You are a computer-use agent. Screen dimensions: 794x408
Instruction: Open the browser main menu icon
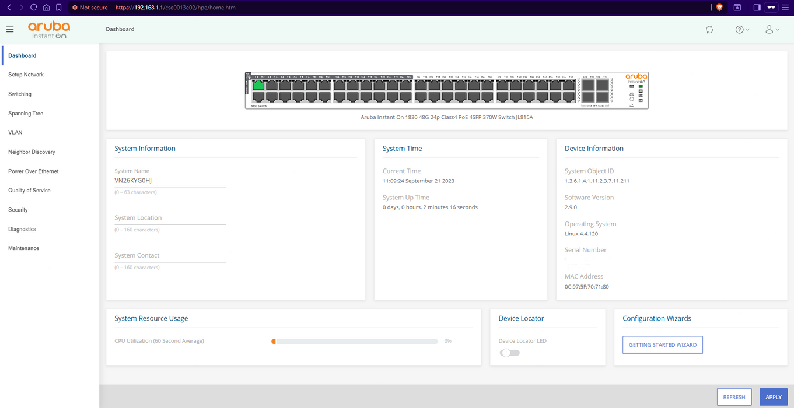coord(785,8)
